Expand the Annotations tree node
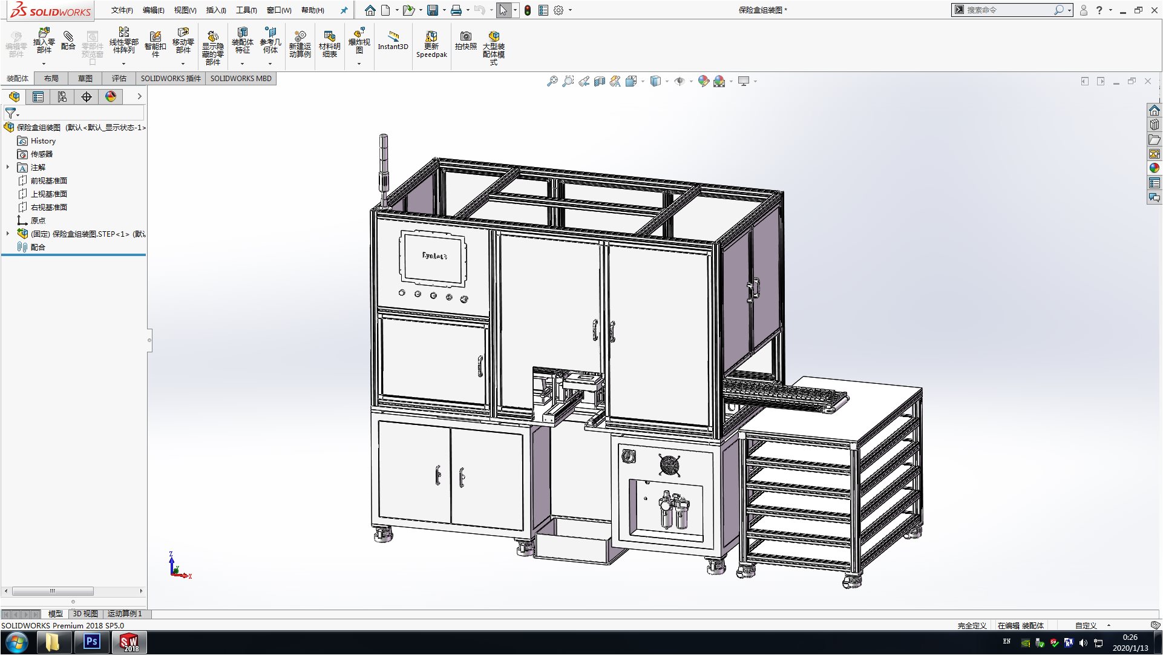Viewport: 1163px width, 655px height. 8,167
